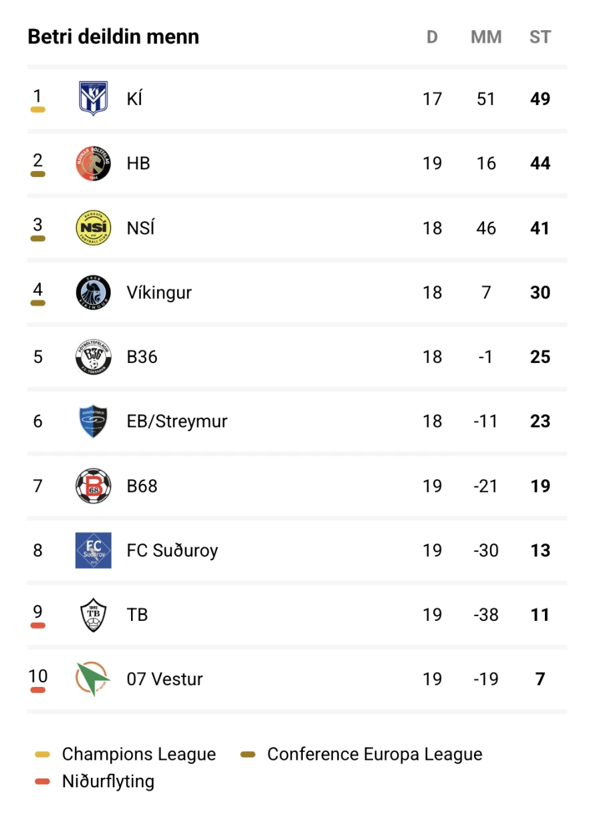
Task: Click the Champions League yellow legend swatch
Action: pyautogui.click(x=43, y=755)
